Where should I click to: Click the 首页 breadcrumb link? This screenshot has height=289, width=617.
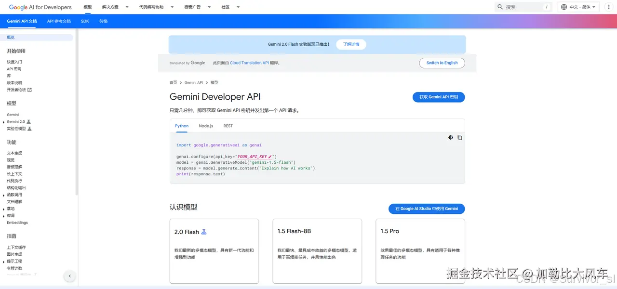click(x=173, y=82)
